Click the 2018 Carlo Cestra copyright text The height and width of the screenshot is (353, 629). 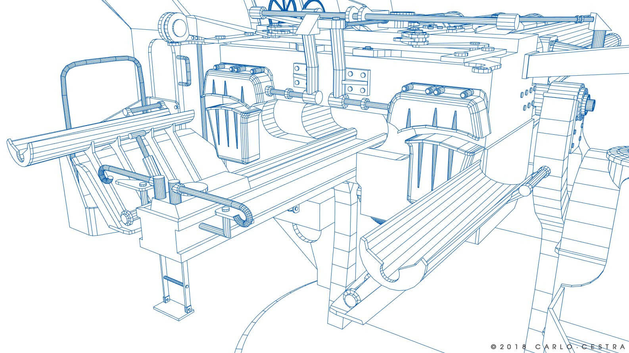tap(558, 346)
